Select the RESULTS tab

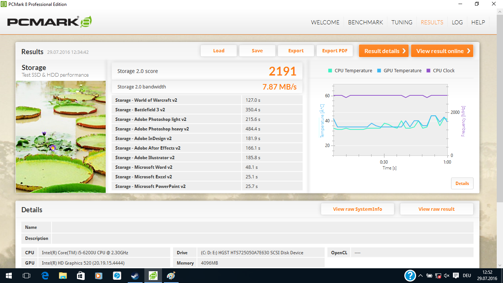click(432, 22)
